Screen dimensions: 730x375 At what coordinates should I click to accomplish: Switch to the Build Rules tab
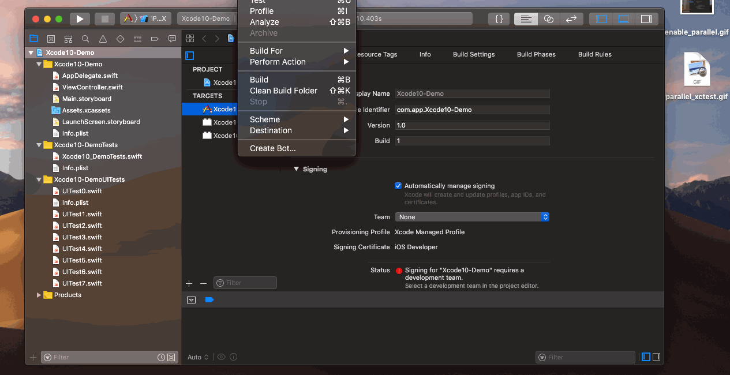pyautogui.click(x=595, y=54)
